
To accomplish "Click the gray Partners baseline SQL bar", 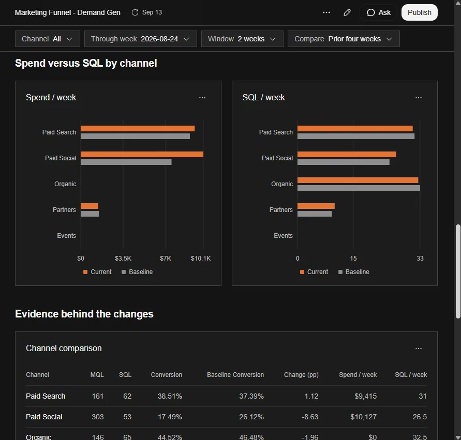I will click(315, 214).
